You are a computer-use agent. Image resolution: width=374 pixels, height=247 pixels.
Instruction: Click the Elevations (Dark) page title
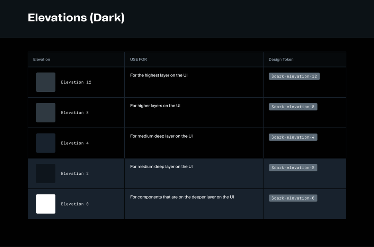pos(76,18)
